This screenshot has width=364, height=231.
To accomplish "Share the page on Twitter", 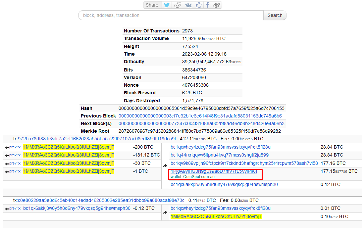I will tap(167, 5).
